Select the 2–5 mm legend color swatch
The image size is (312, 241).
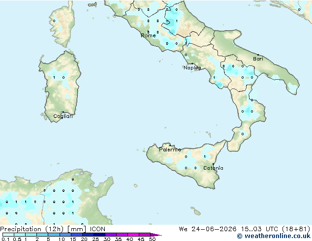[x=42, y=235]
